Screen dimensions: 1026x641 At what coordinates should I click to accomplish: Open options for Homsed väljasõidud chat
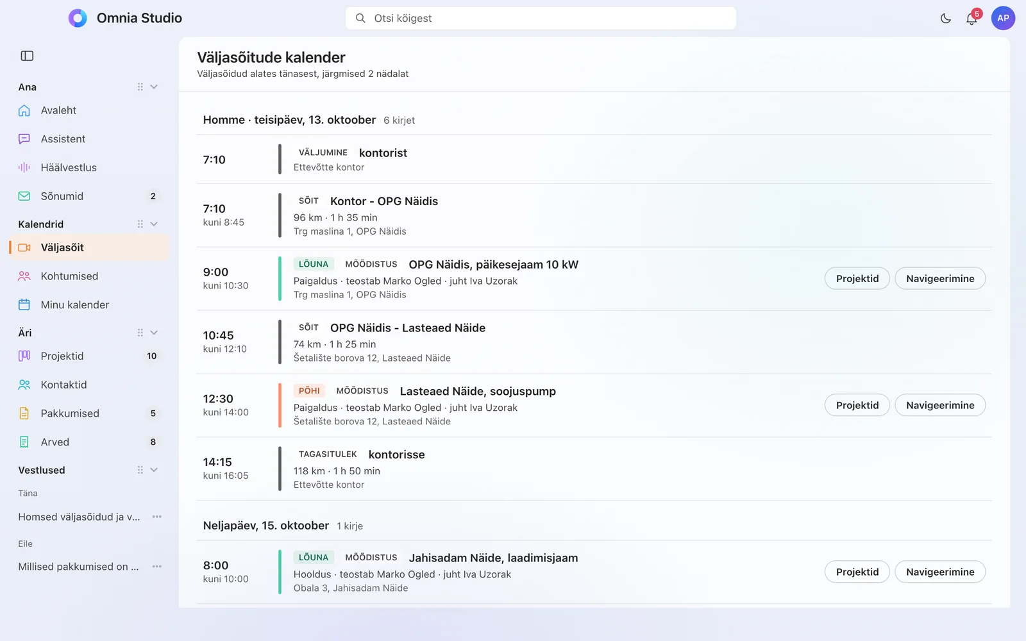coord(157,517)
